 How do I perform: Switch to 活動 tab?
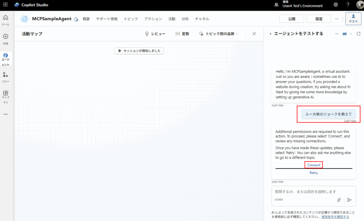[x=172, y=19]
